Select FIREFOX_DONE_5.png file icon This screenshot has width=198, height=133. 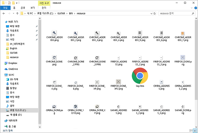tap(76, 82)
